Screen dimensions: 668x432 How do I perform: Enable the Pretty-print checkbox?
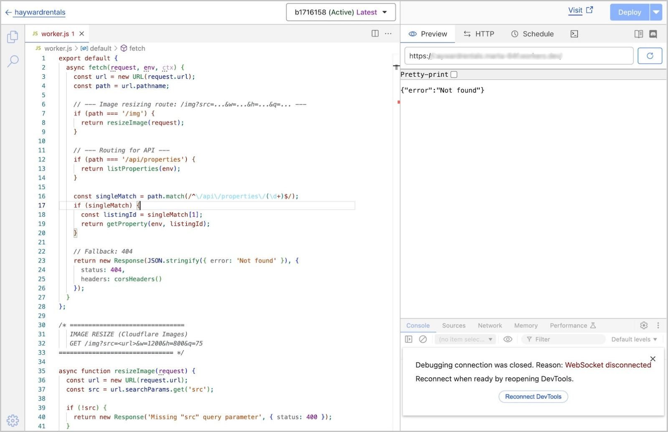tap(454, 74)
